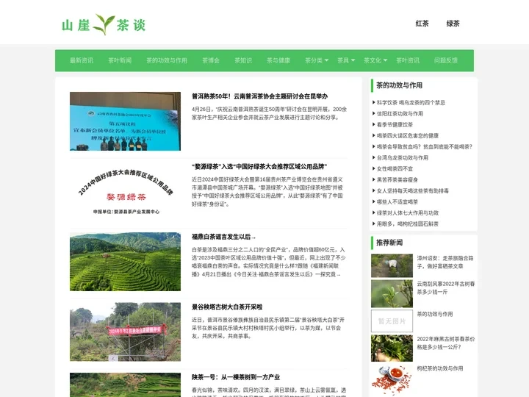Open article 陕茶一号：从一棵茶树到一方产业

point(236,377)
